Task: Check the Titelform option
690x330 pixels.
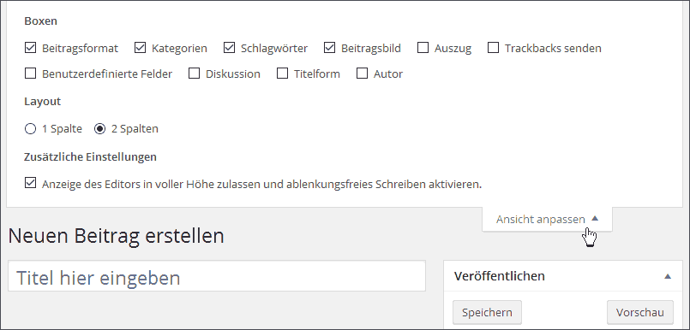Action: [x=283, y=74]
